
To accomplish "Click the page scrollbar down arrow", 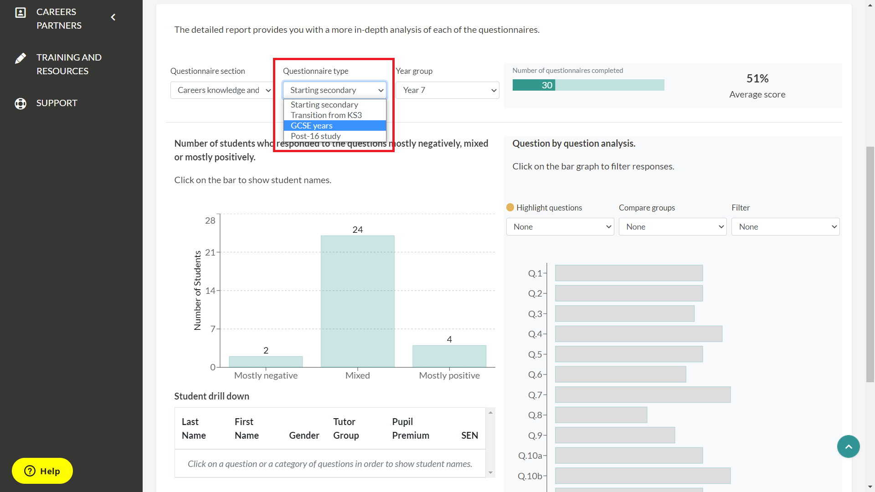I will pos(870,487).
